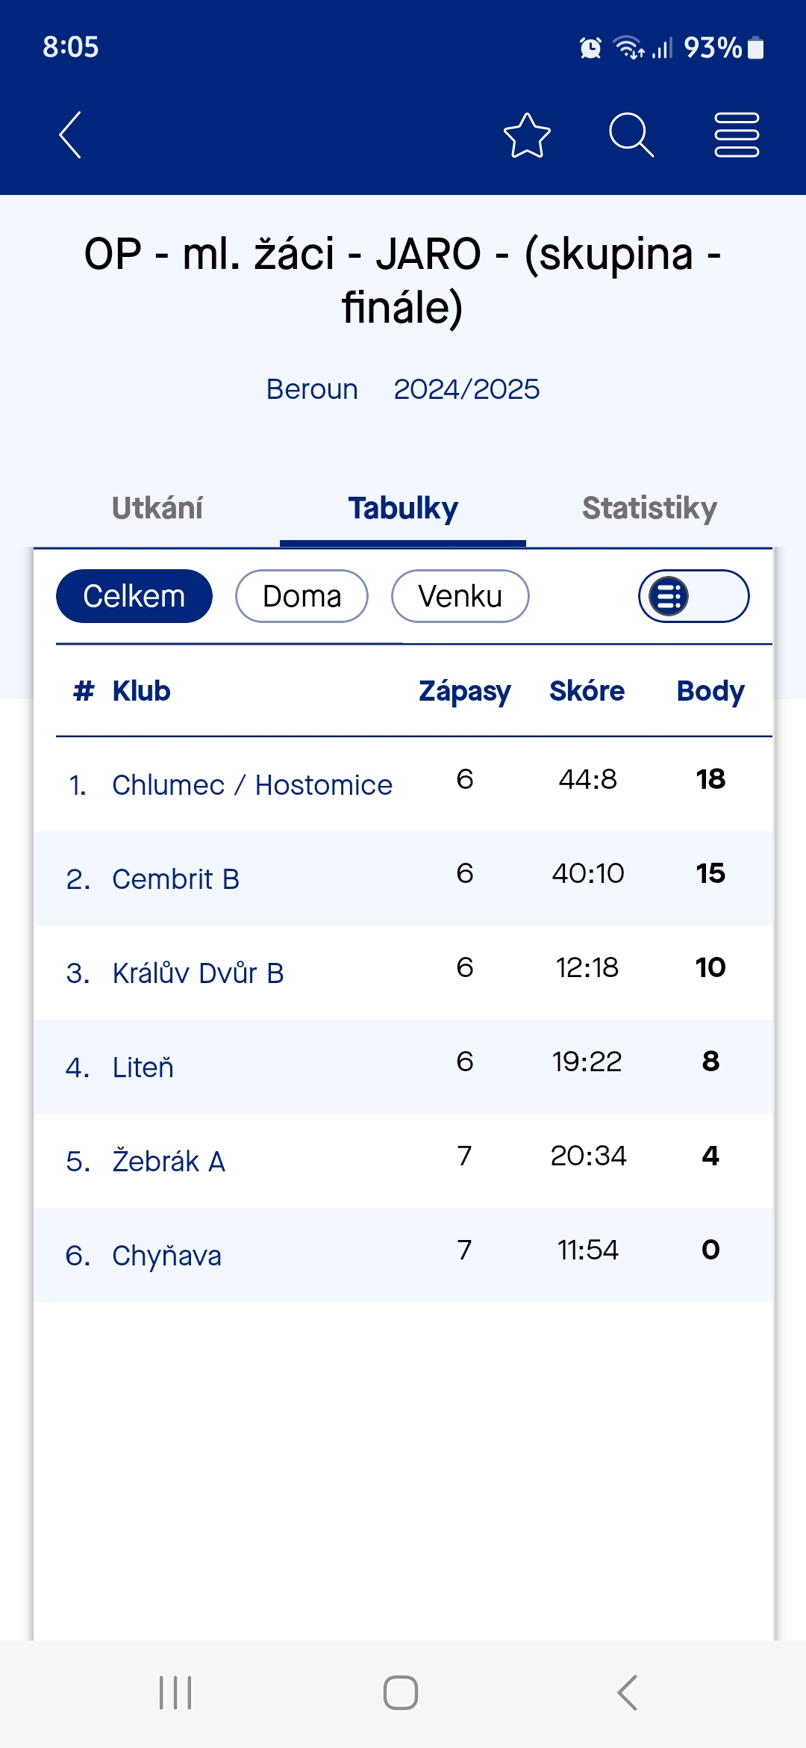Tap the back arrow in header
806x1748 pixels.
(x=70, y=135)
